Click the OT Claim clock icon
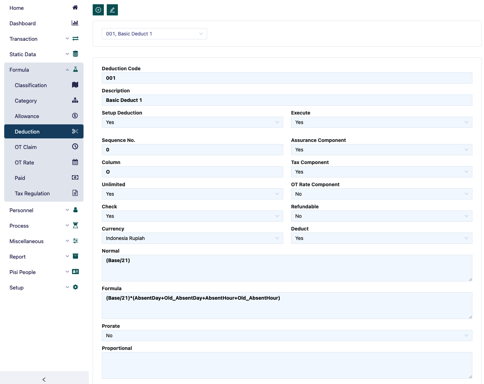This screenshot has width=484, height=384. (75, 147)
